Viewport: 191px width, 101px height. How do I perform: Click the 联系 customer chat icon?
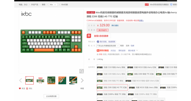[x=171, y=5]
